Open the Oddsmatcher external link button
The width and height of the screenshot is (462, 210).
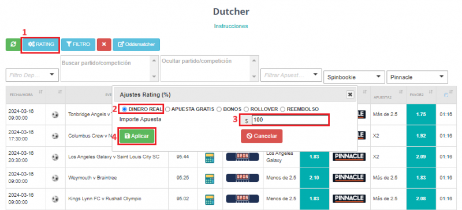(136, 45)
